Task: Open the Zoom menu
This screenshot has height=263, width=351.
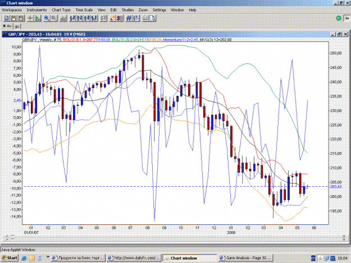Action: coord(143,10)
